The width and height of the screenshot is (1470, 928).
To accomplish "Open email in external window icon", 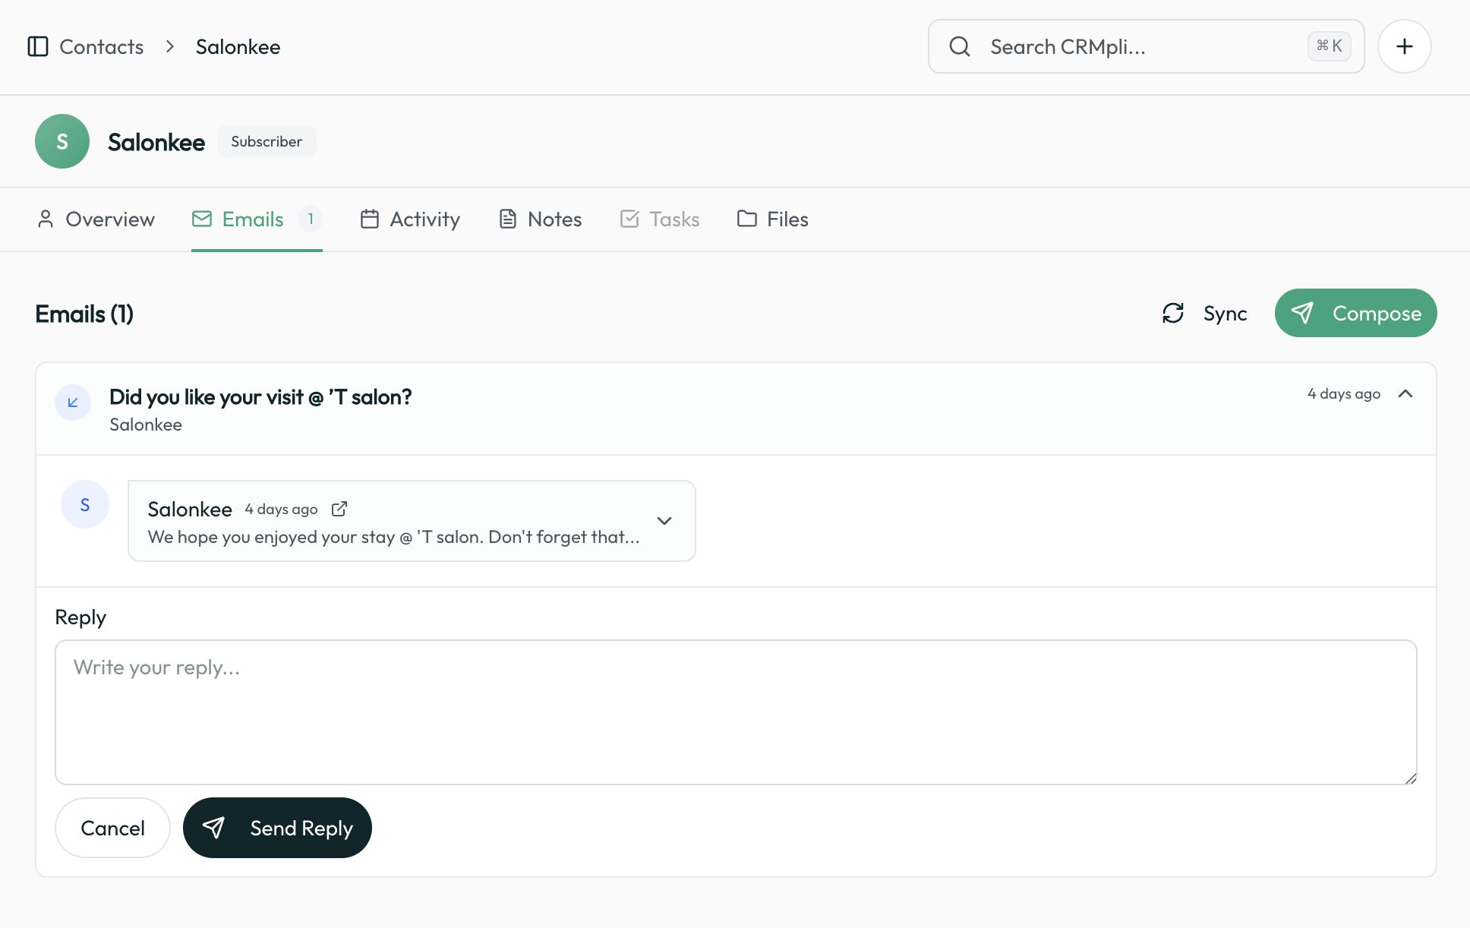I will coord(339,509).
